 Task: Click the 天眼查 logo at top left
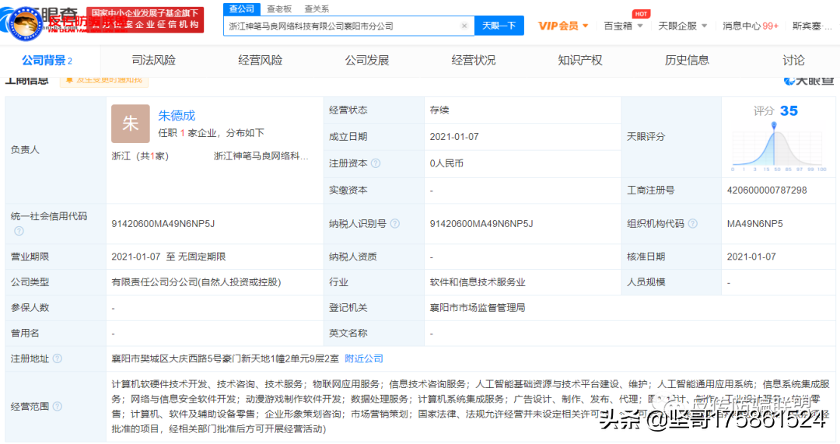(40, 22)
